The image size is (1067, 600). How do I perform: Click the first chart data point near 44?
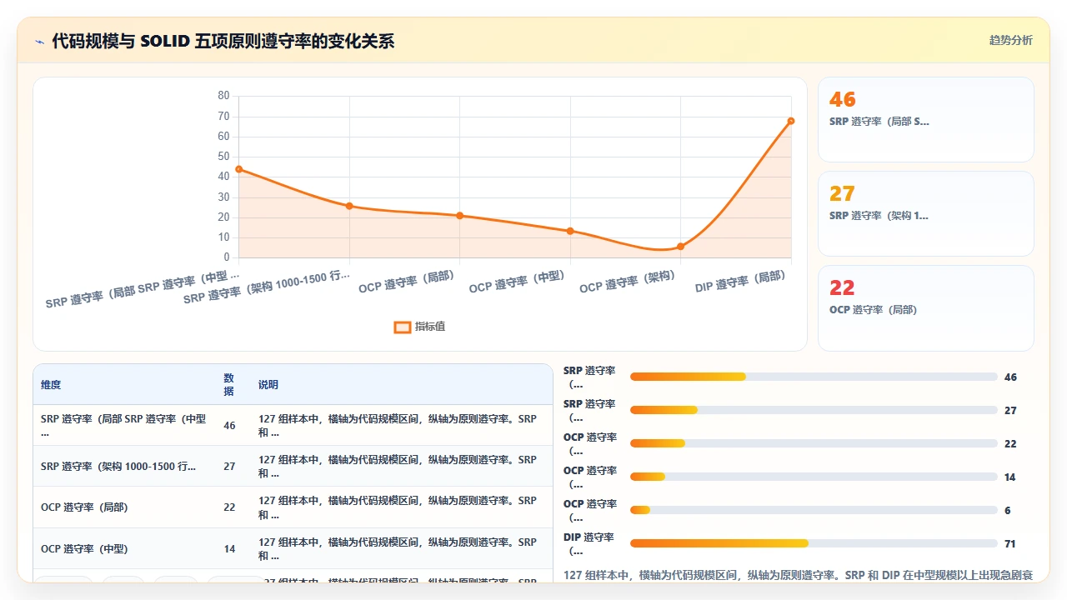pos(238,169)
